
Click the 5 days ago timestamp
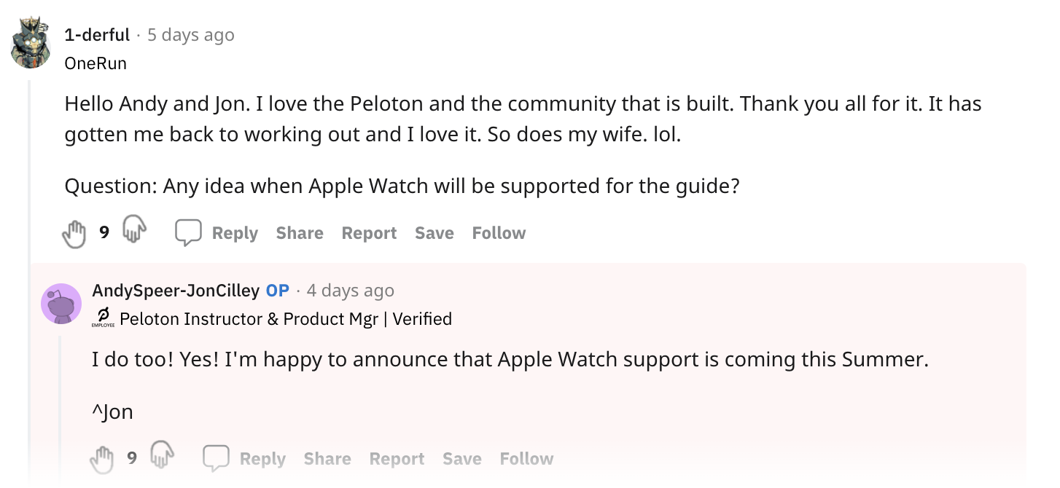coord(190,34)
